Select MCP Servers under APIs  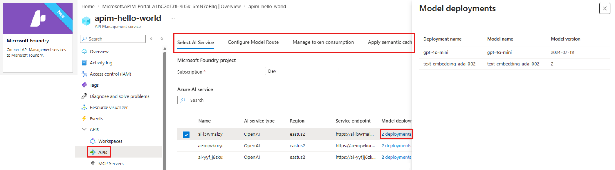pyautogui.click(x=111, y=163)
